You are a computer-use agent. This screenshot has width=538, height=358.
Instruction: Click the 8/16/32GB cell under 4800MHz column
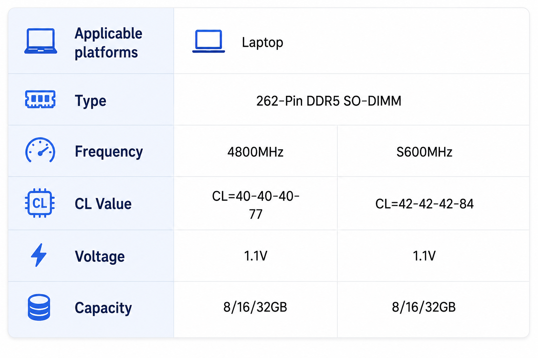point(255,307)
